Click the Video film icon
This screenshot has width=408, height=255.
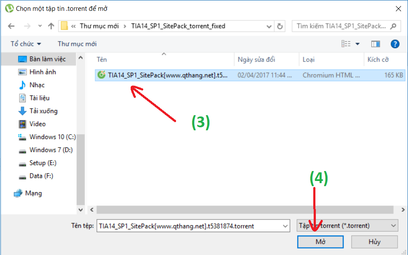22,124
